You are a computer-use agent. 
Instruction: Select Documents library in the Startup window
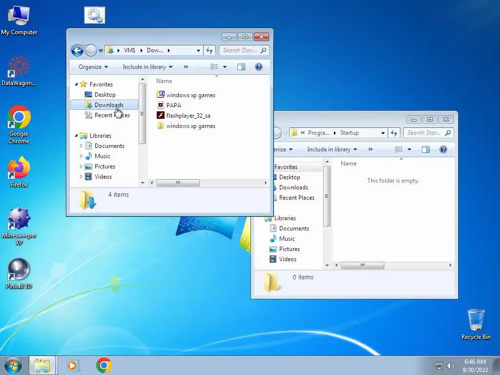point(293,229)
